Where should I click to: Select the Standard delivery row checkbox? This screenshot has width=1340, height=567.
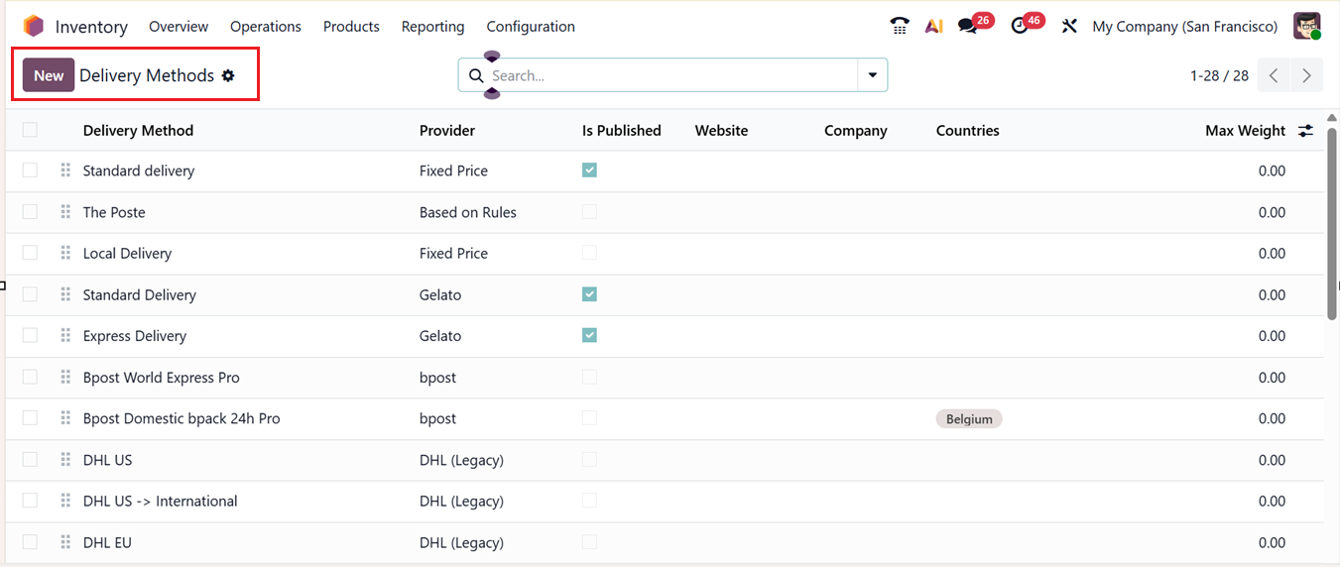pyautogui.click(x=30, y=170)
